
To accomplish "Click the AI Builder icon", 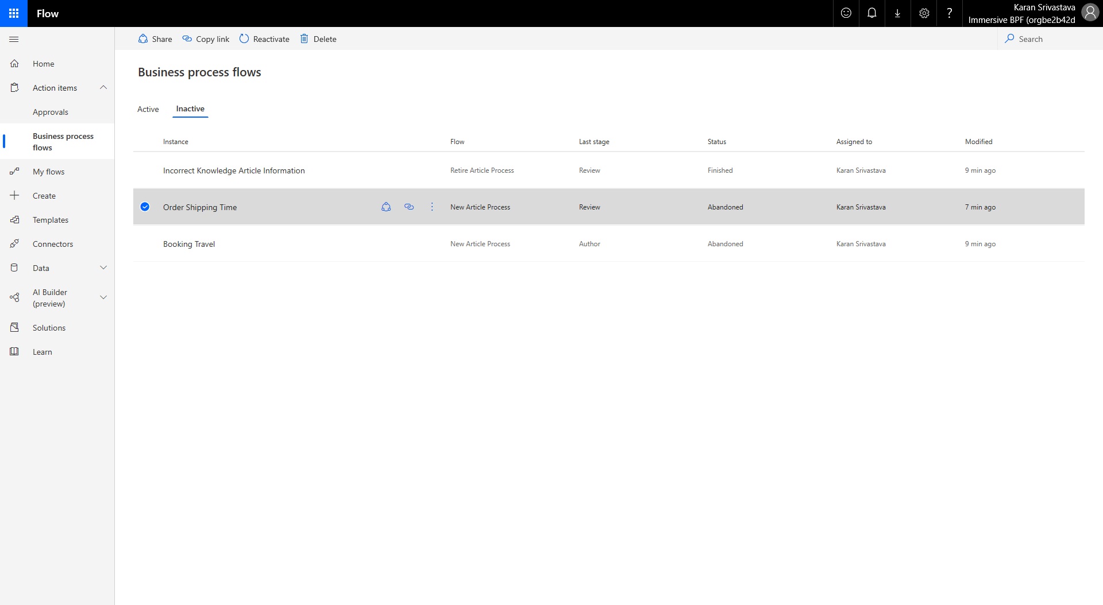I will 14,297.
